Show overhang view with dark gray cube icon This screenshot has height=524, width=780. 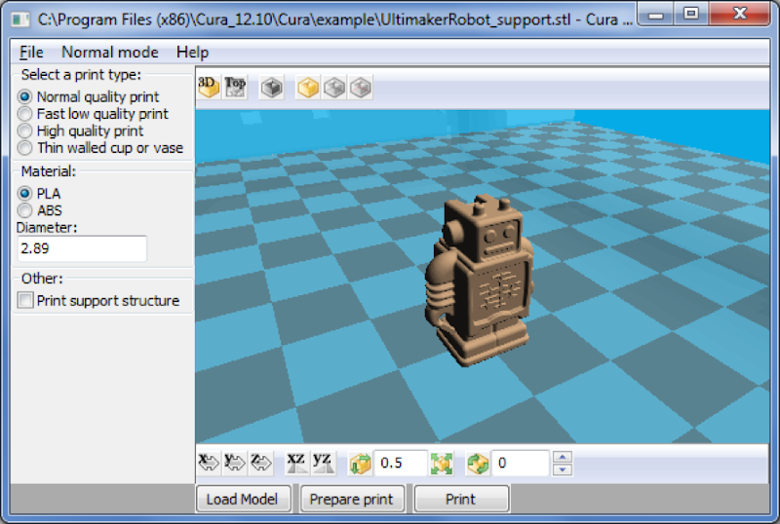[272, 88]
